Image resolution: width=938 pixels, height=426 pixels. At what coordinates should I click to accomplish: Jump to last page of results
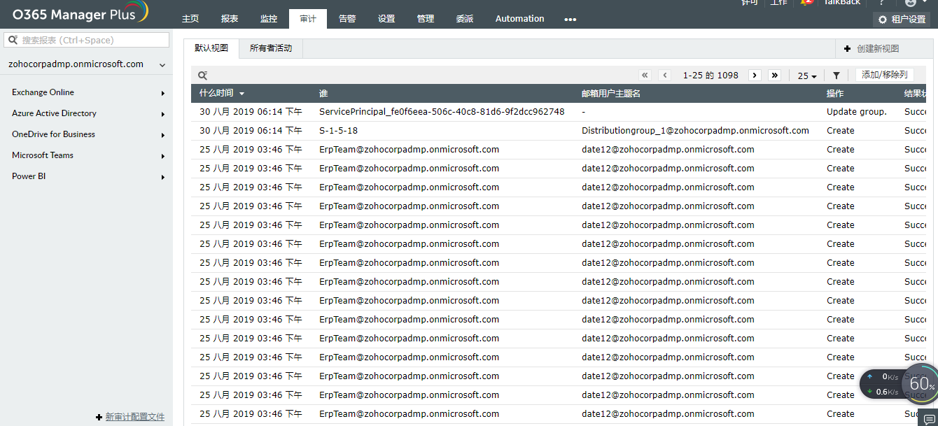[x=774, y=76]
